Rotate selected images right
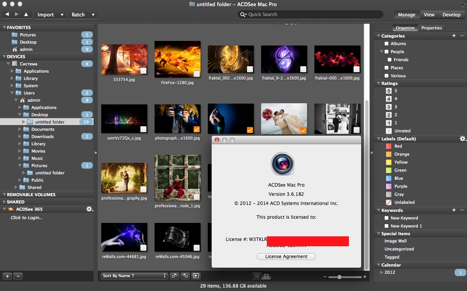 [x=185, y=275]
